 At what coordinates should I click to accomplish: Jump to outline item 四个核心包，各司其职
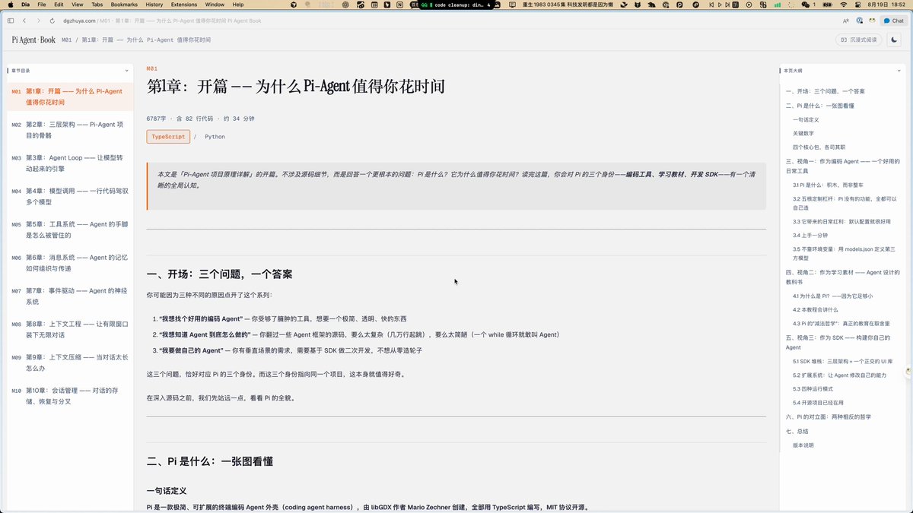click(819, 147)
